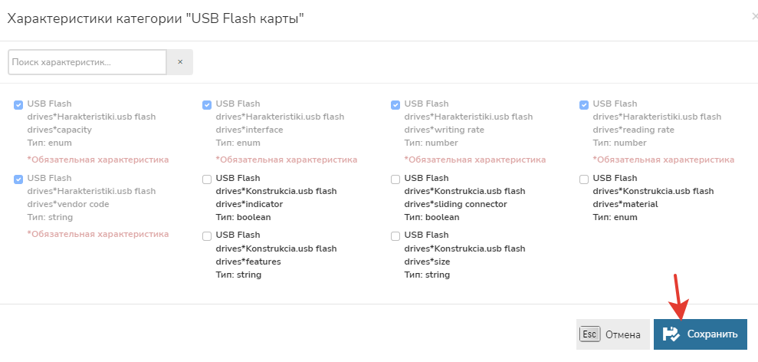Enable the indicator characteristic checkbox
The width and height of the screenshot is (758, 362).
coord(207,179)
